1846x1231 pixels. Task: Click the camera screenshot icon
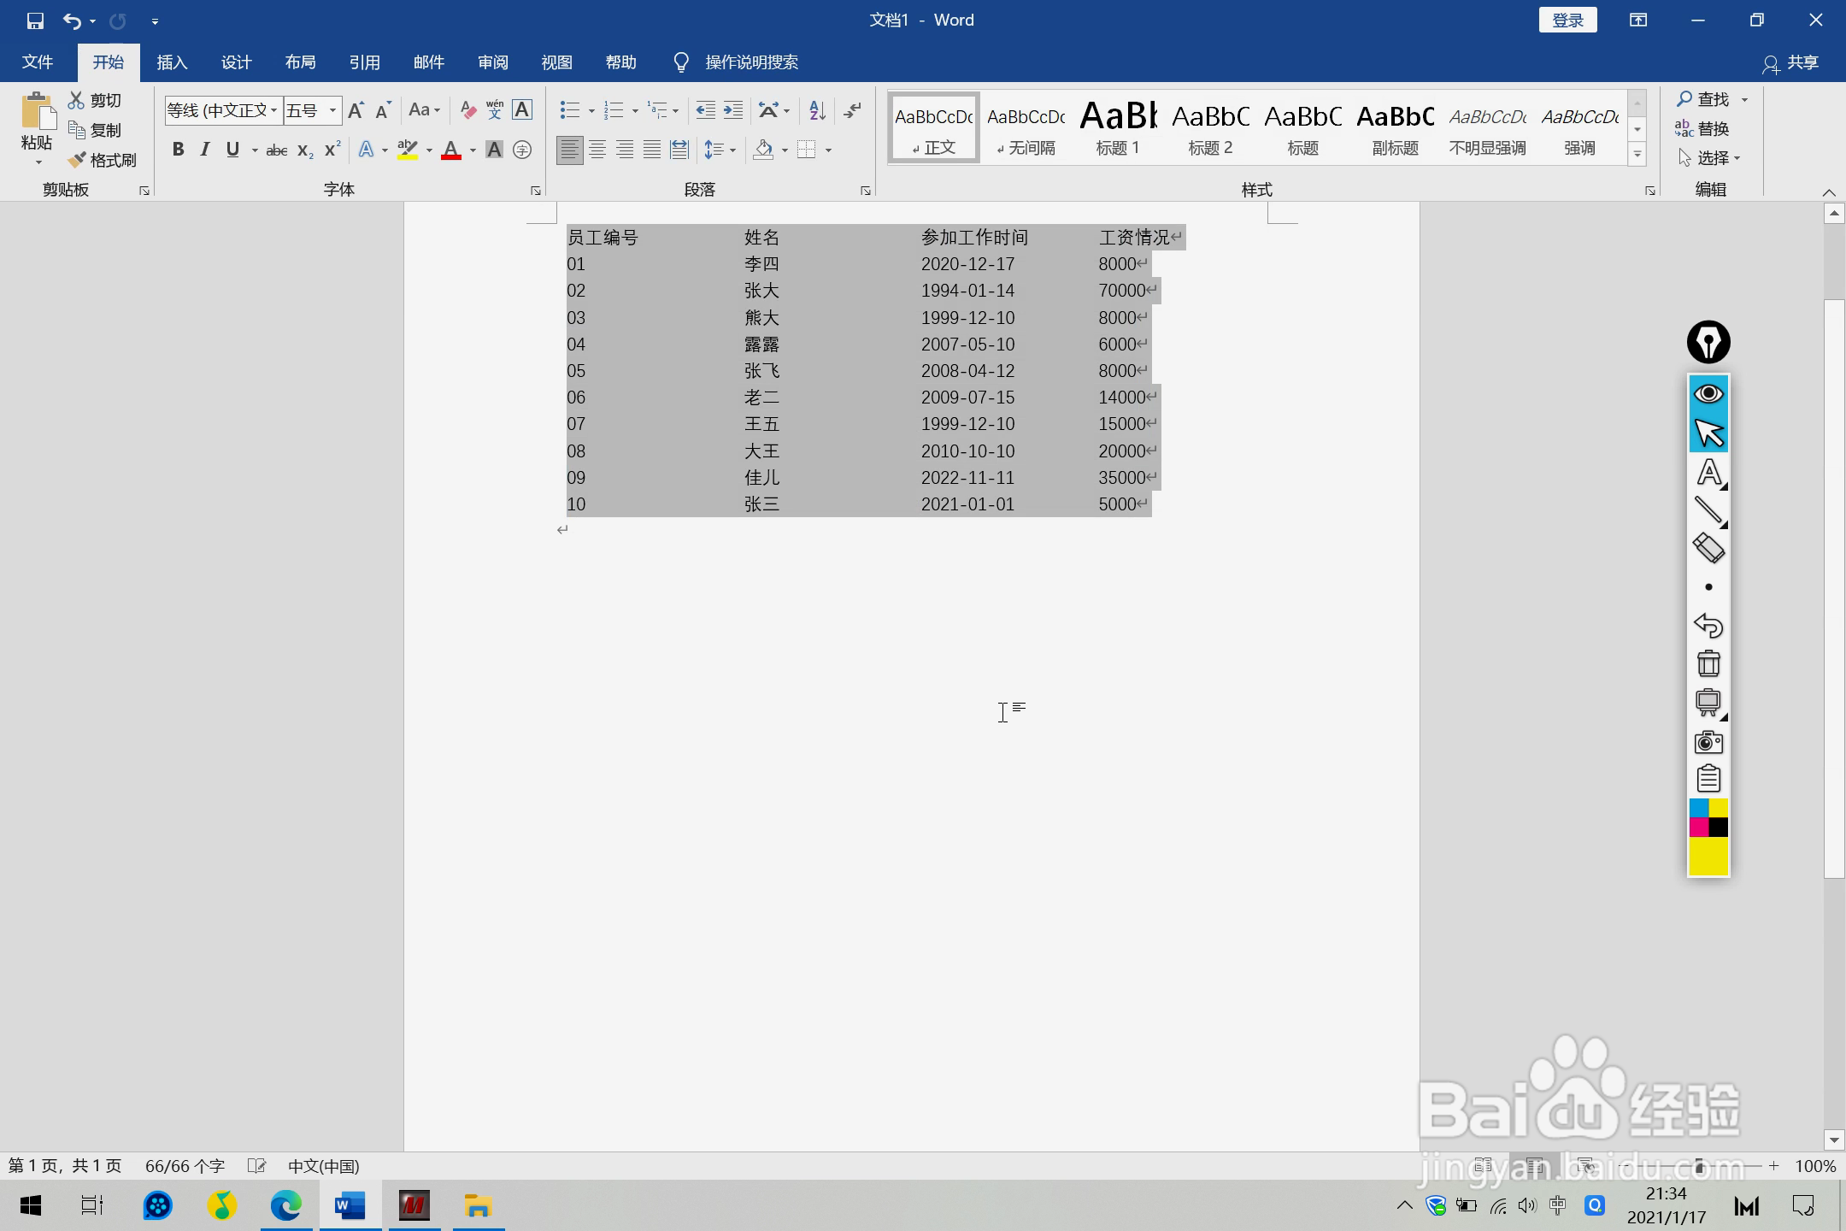1708,742
